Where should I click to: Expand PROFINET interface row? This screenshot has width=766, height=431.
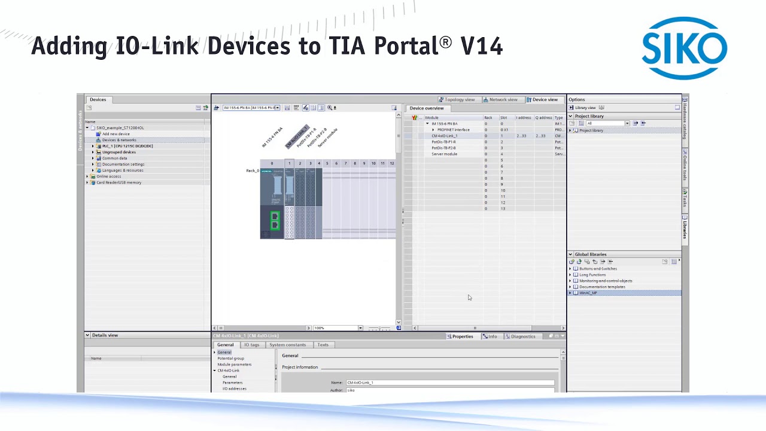click(x=433, y=130)
